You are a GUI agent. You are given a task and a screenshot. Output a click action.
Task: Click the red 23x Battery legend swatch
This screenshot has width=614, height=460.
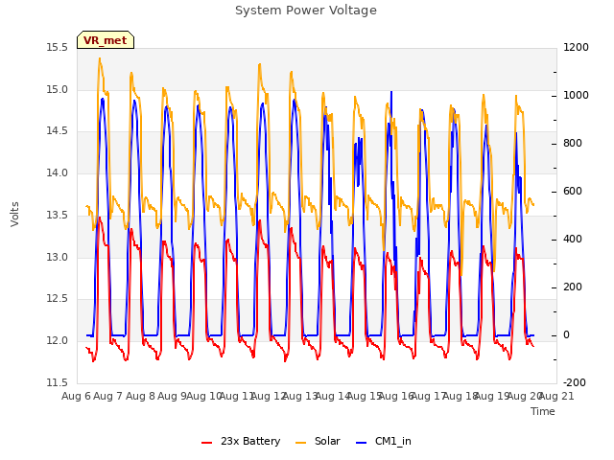click(207, 443)
